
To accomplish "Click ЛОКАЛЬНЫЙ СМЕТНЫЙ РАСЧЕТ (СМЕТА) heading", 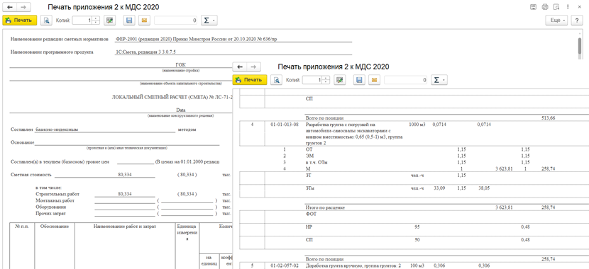I will (172, 97).
